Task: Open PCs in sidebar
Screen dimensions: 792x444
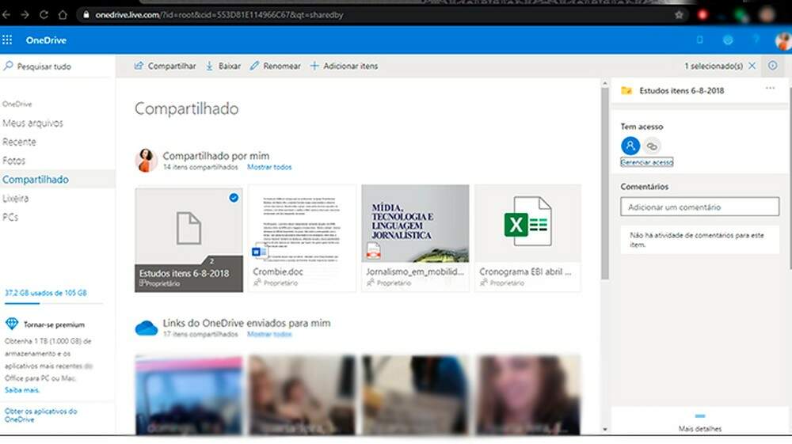Action: pyautogui.click(x=10, y=217)
